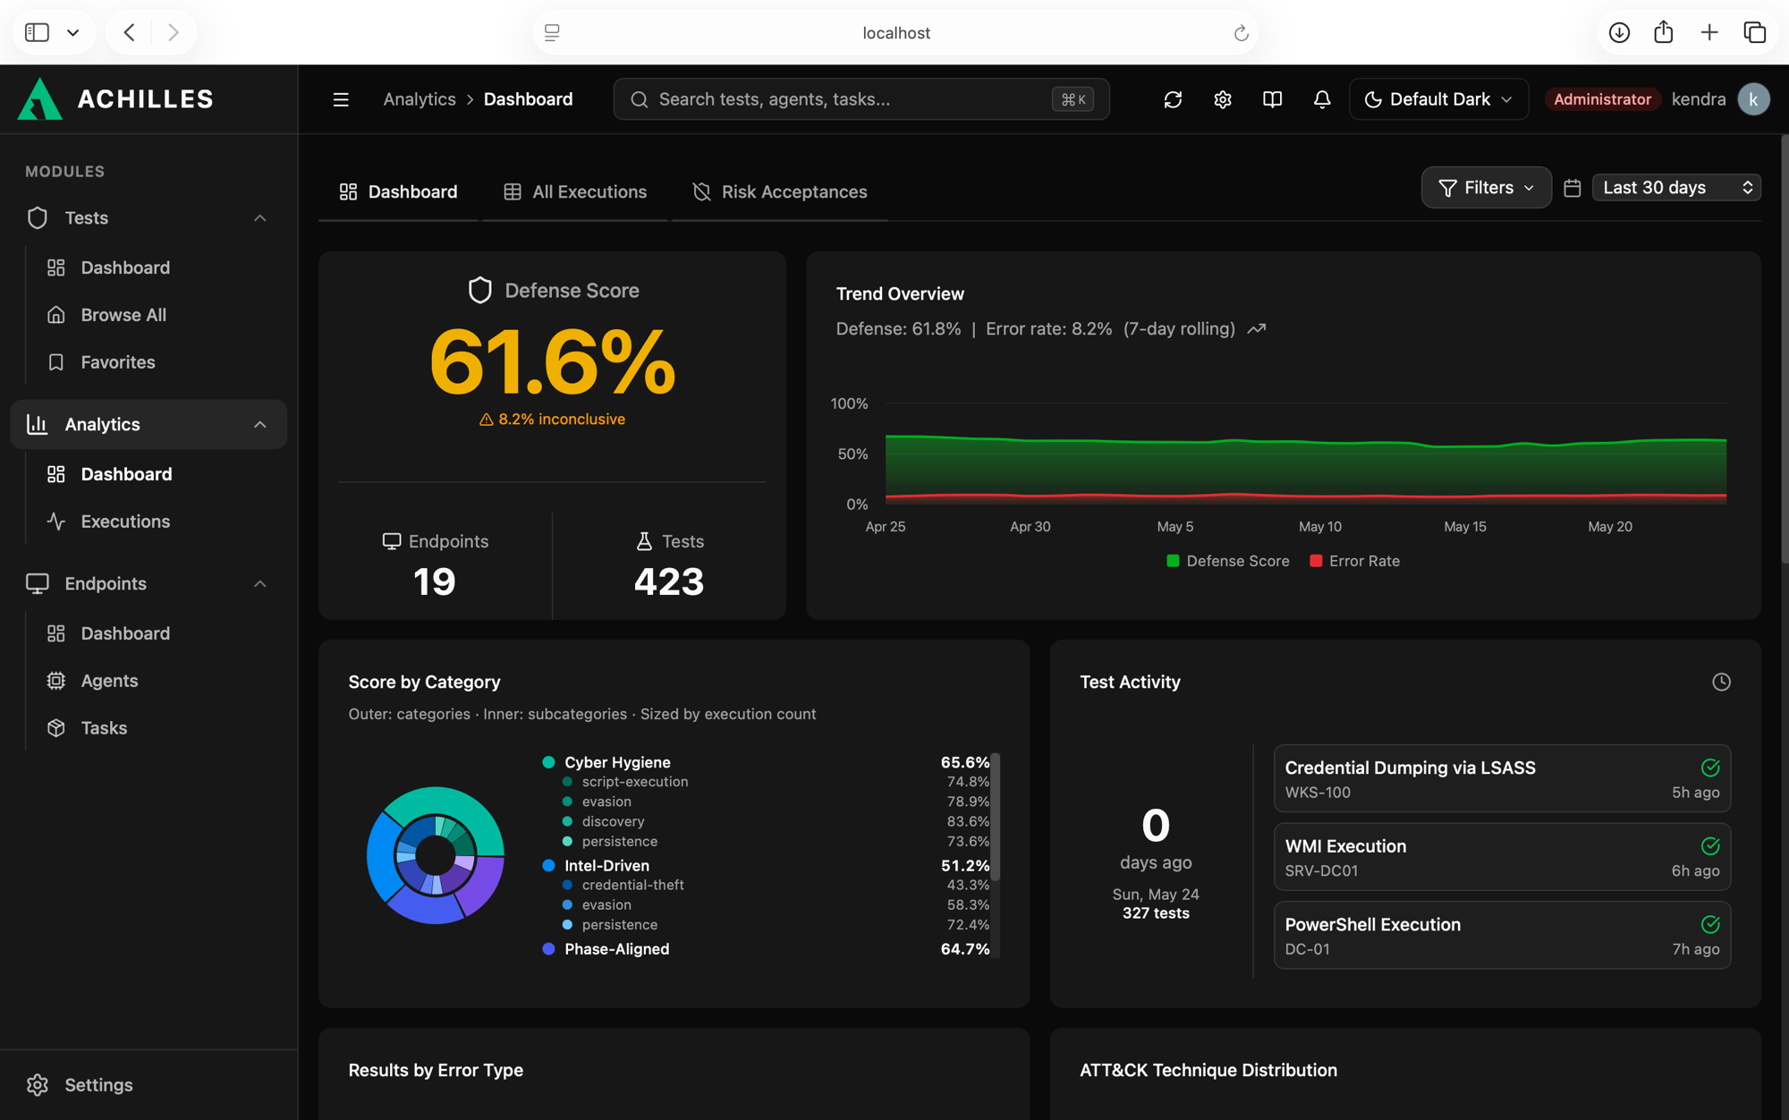Click the hamburger menu icon

click(x=341, y=99)
